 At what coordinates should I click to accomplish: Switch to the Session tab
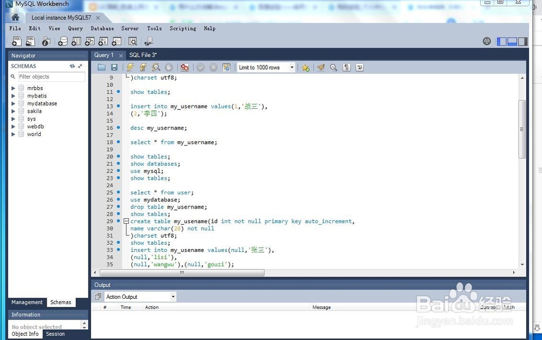click(55, 334)
